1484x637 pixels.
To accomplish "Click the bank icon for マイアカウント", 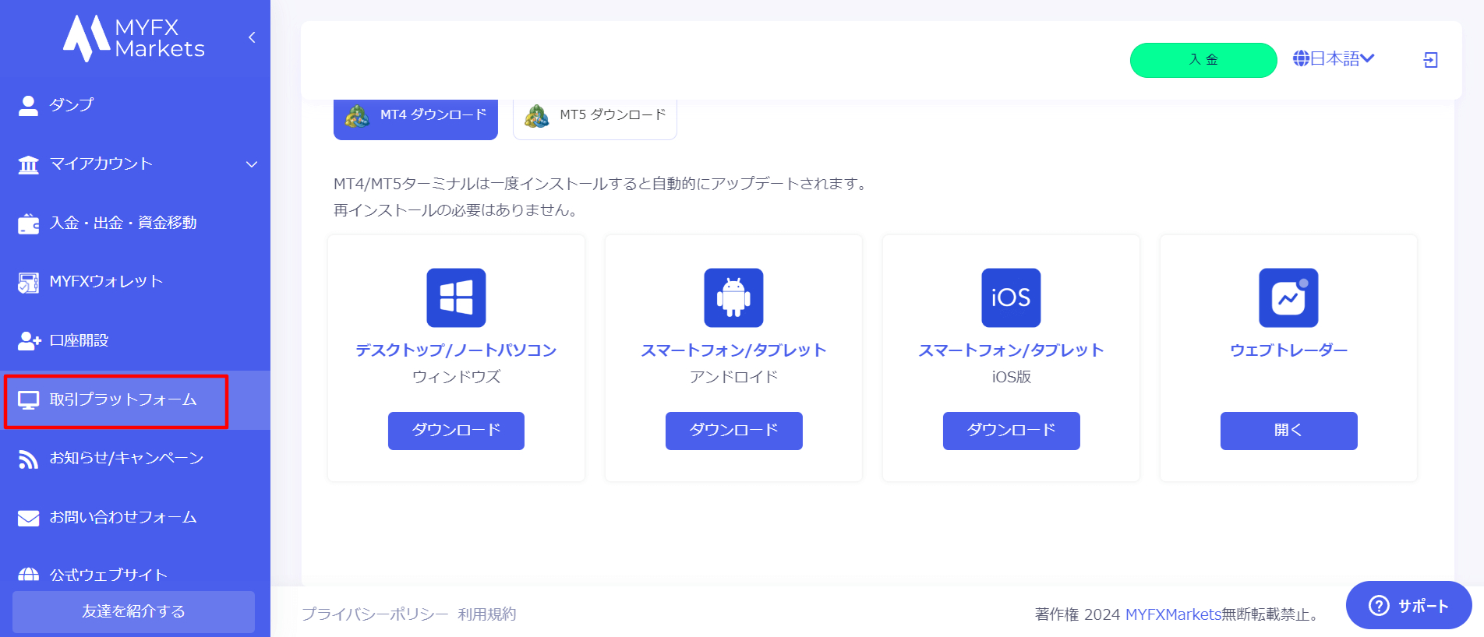I will pyautogui.click(x=28, y=164).
